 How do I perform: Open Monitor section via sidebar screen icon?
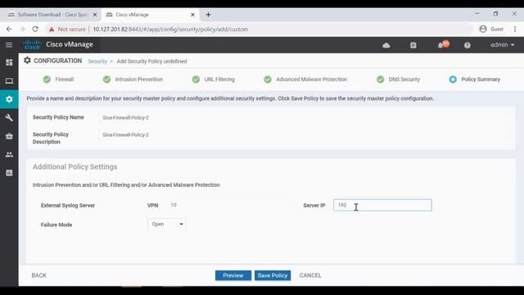tap(9, 81)
